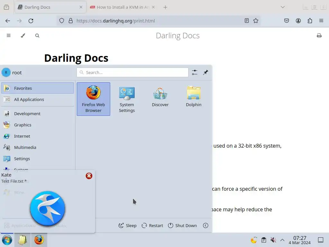
Task: Close the How to Install a KVM tab
Action: pyautogui.click(x=153, y=7)
